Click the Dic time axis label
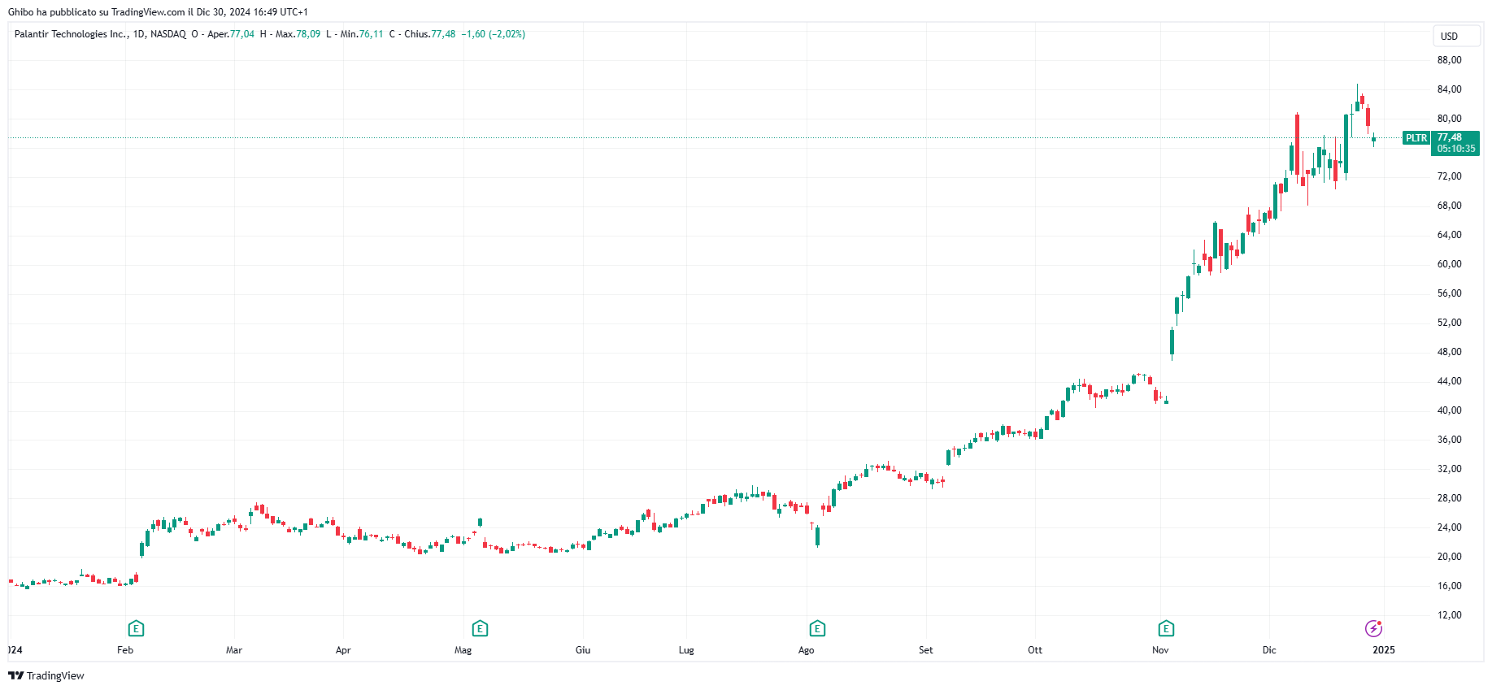 click(1269, 650)
